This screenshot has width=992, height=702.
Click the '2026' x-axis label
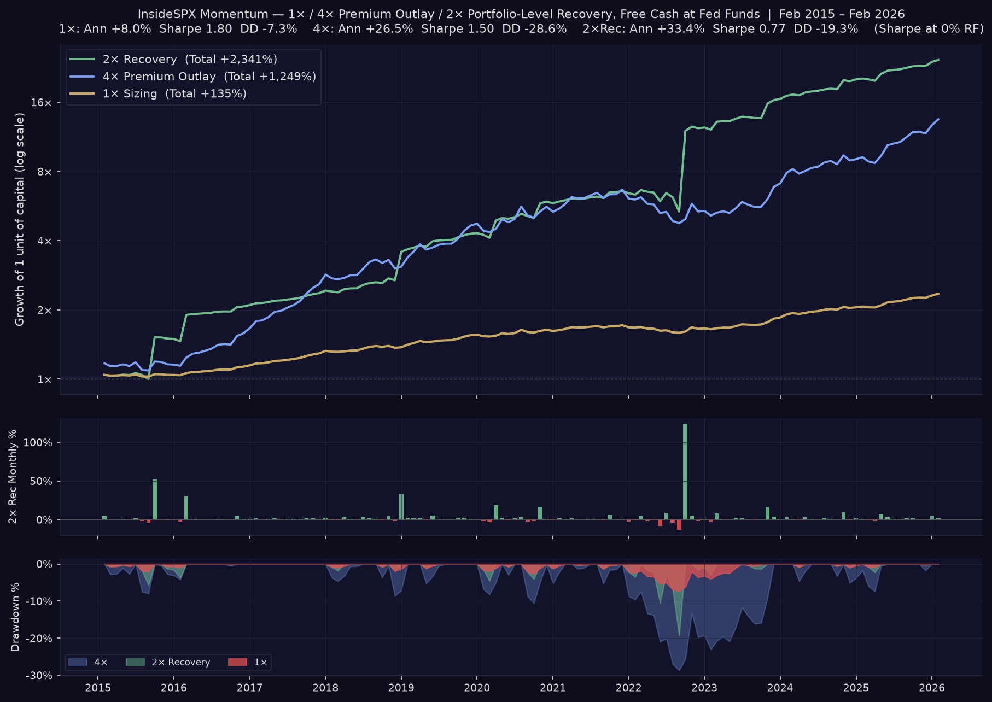point(932,688)
